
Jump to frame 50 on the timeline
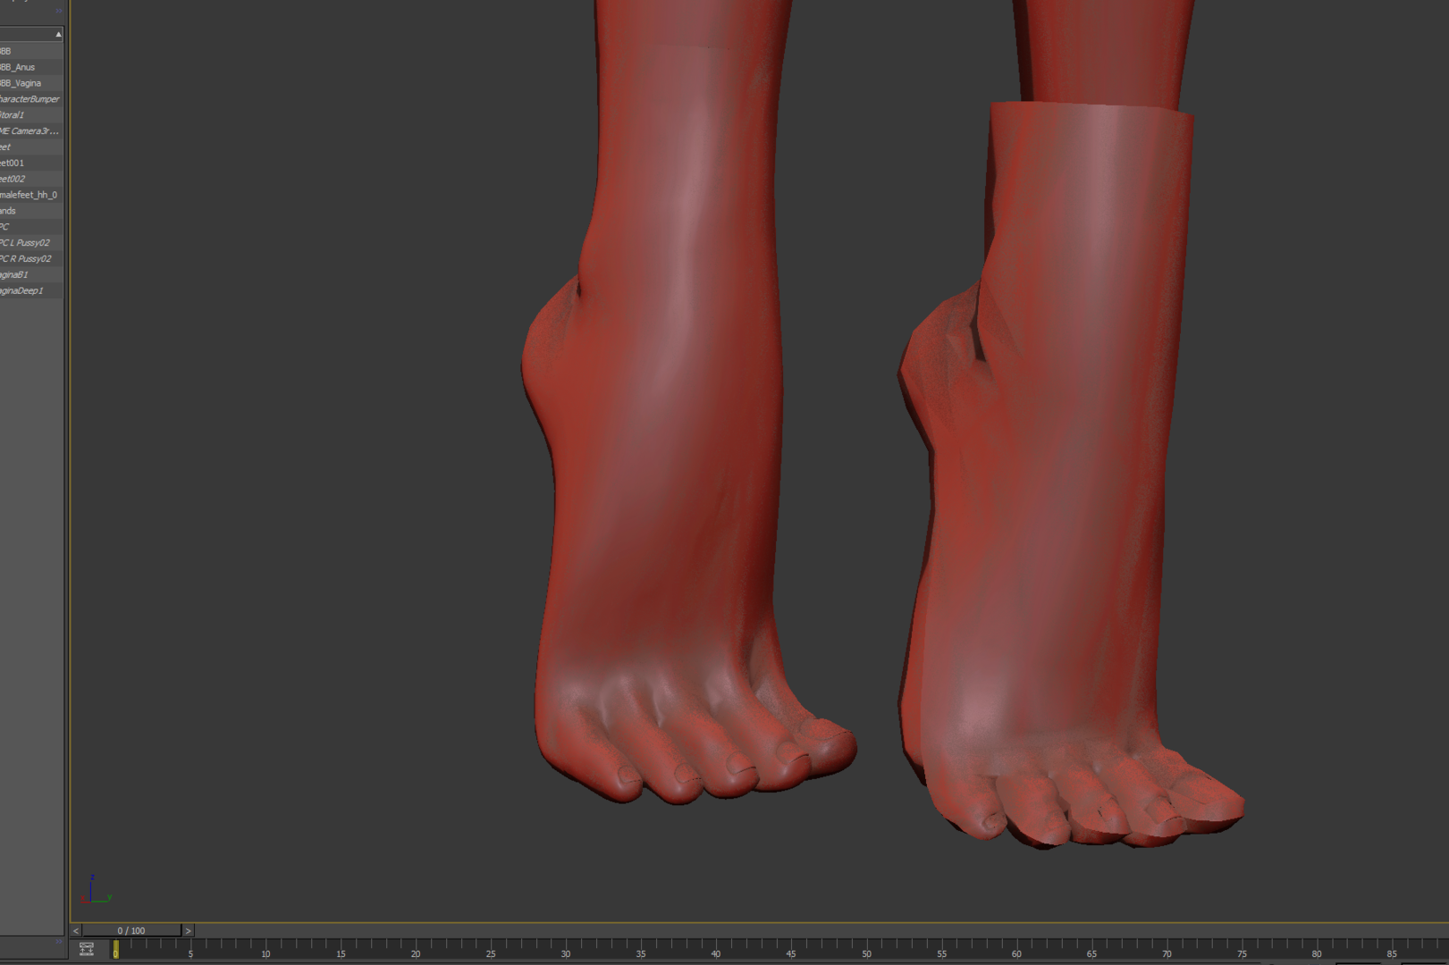pyautogui.click(x=866, y=953)
